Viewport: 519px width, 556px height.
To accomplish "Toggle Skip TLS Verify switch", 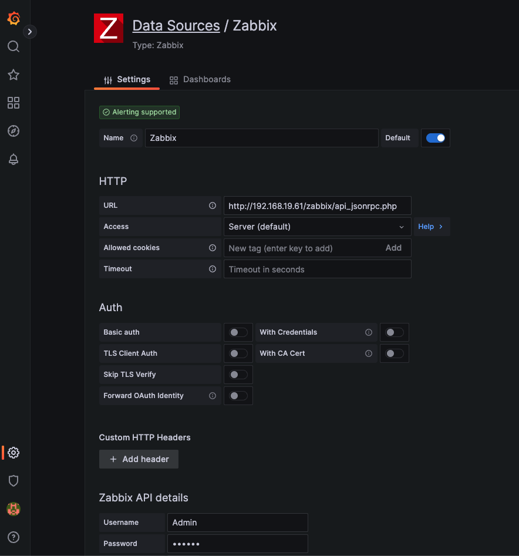I will (x=238, y=375).
